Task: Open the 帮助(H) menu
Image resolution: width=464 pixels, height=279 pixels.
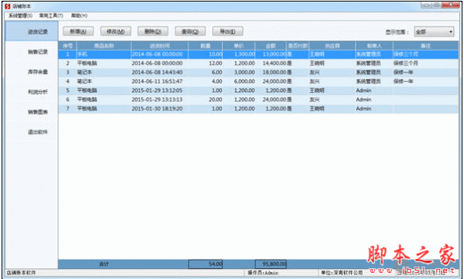Action: 79,15
